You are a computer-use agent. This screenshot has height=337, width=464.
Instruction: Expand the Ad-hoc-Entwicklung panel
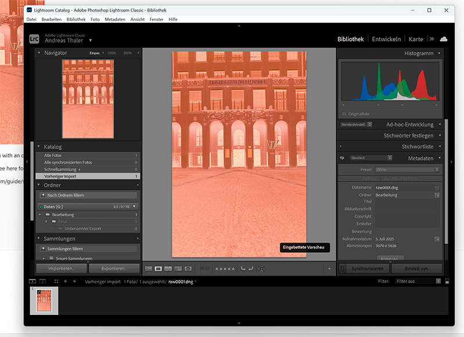click(440, 124)
